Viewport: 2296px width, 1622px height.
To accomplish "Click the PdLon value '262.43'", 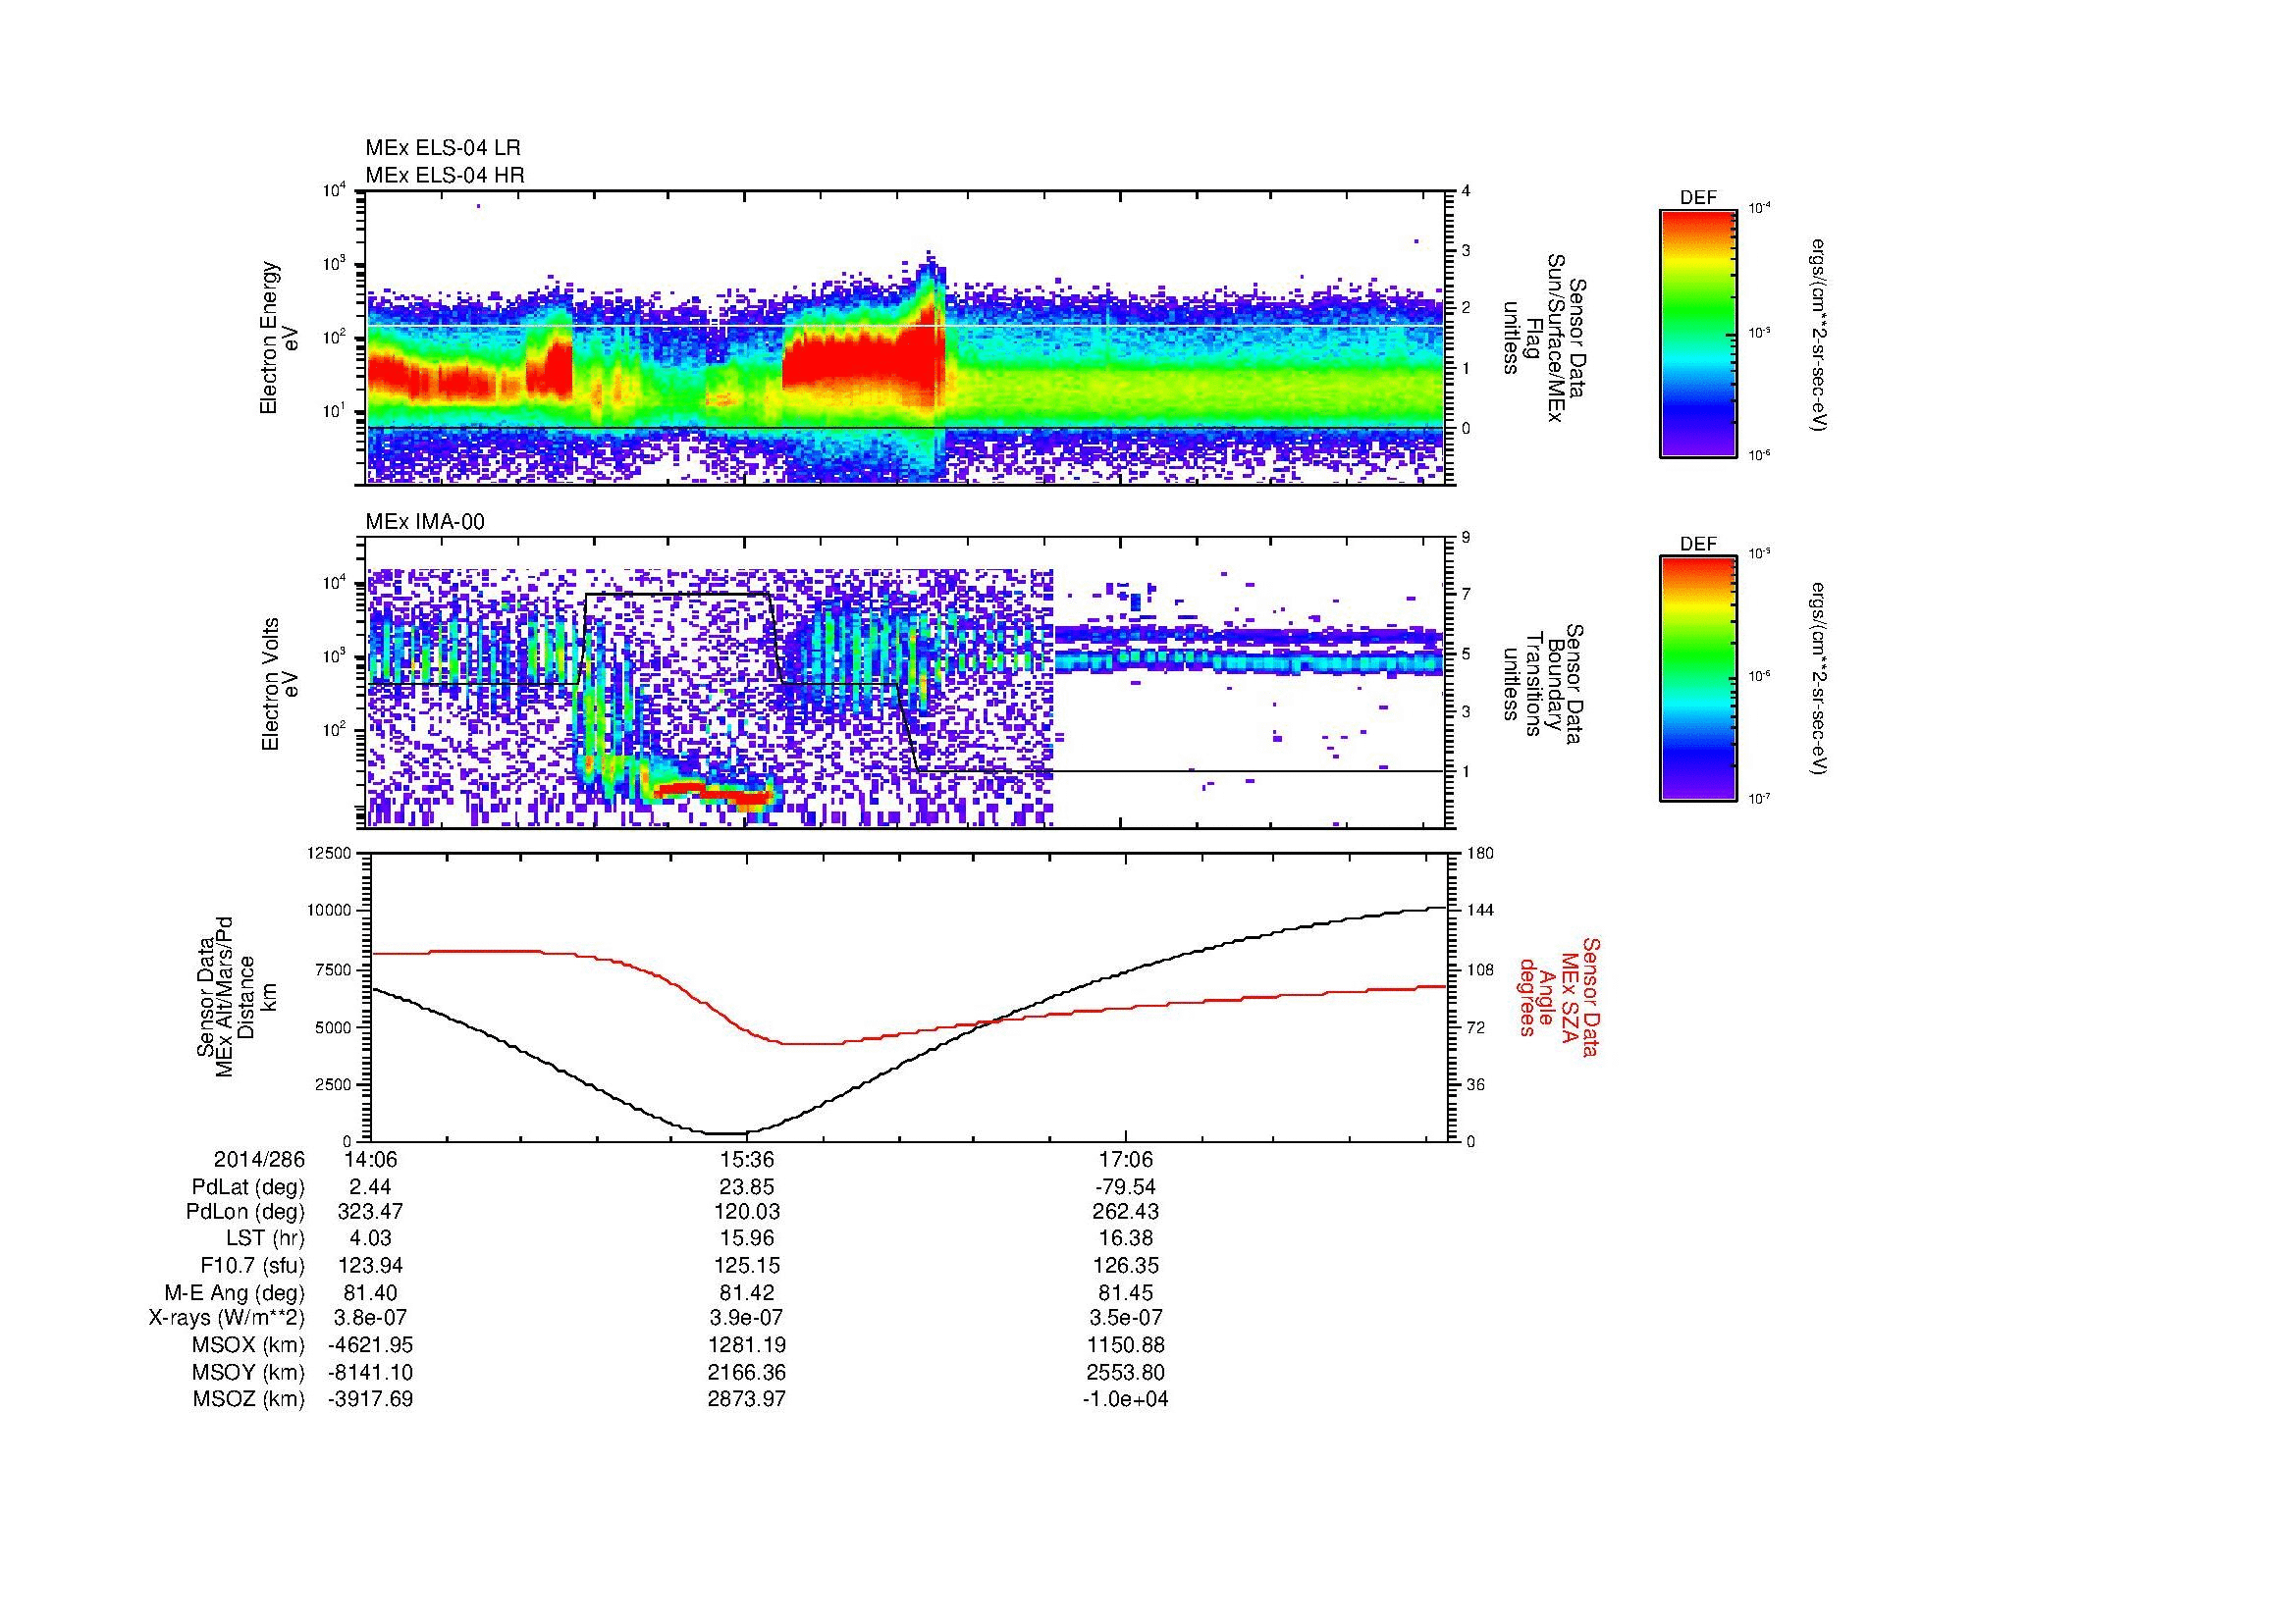I will tap(1126, 1212).
